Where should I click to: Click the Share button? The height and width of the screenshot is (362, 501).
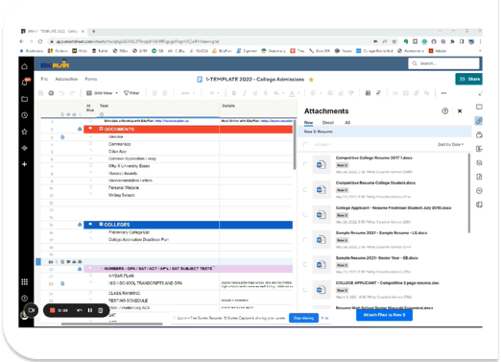tap(469, 79)
